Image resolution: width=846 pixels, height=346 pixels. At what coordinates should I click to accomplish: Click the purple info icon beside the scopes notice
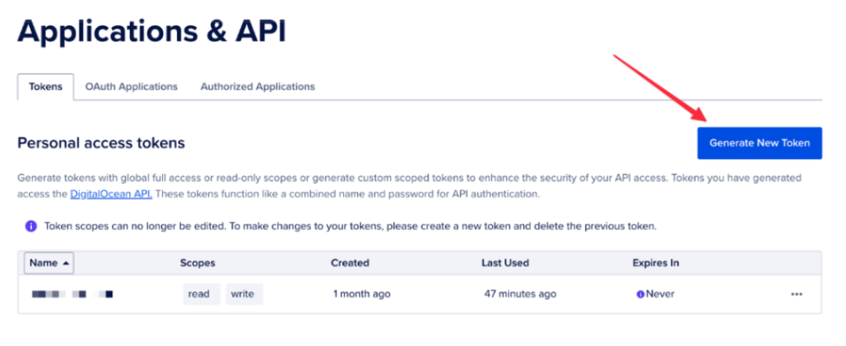(31, 226)
